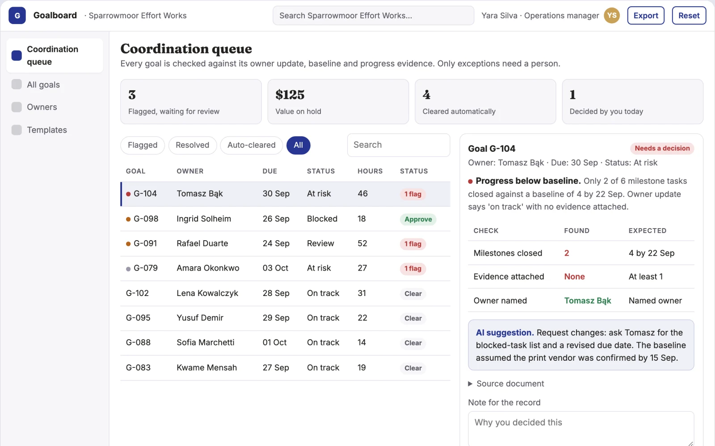Screen dimensions: 715x446
Task: Open the 1 flag badge for G-079
Action: pos(412,269)
